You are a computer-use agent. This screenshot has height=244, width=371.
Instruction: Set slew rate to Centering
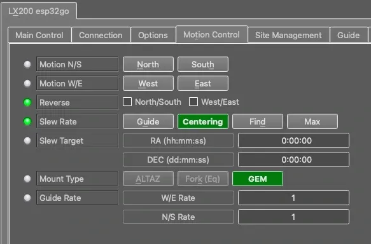pos(203,121)
